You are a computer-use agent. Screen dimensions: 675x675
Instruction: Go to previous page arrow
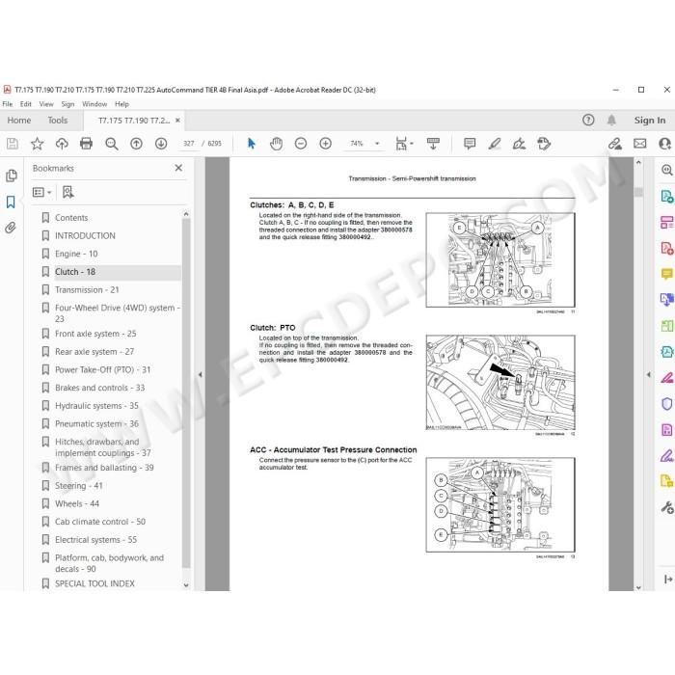[x=137, y=144]
